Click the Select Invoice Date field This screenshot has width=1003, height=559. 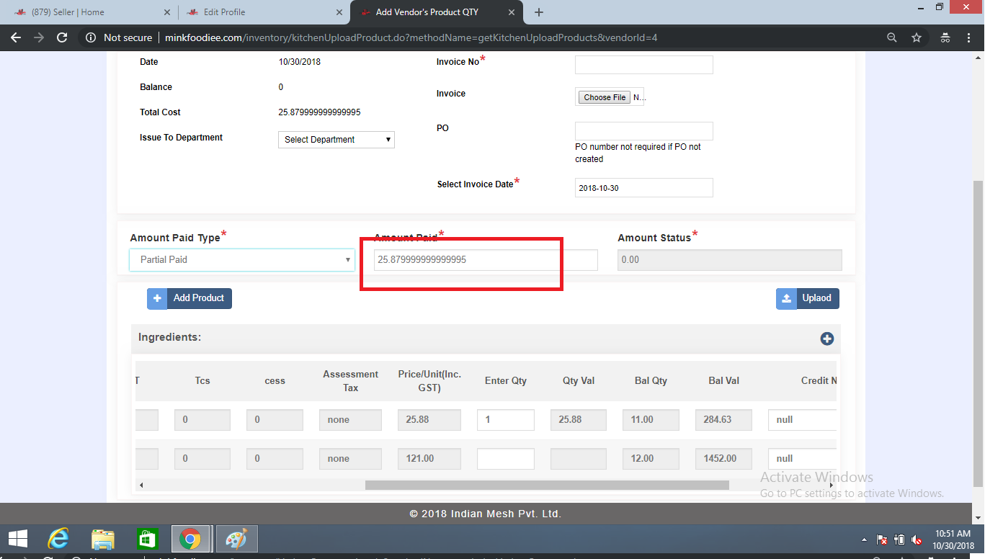tap(644, 187)
